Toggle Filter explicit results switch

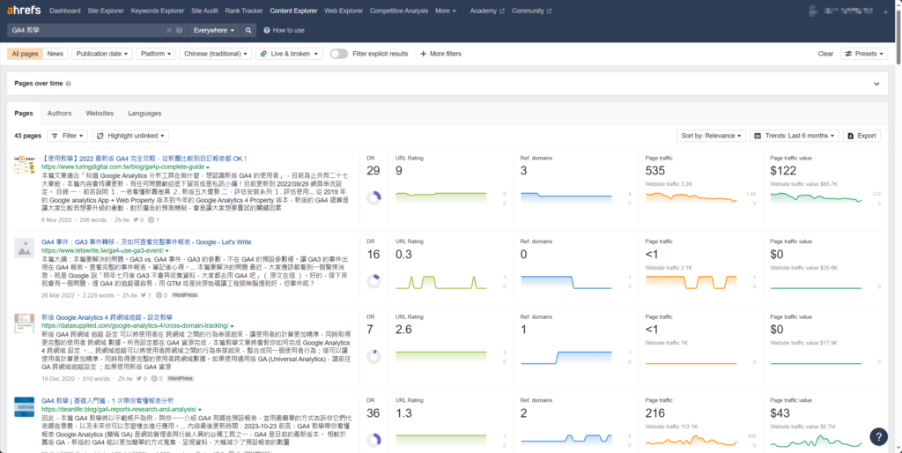coord(339,54)
